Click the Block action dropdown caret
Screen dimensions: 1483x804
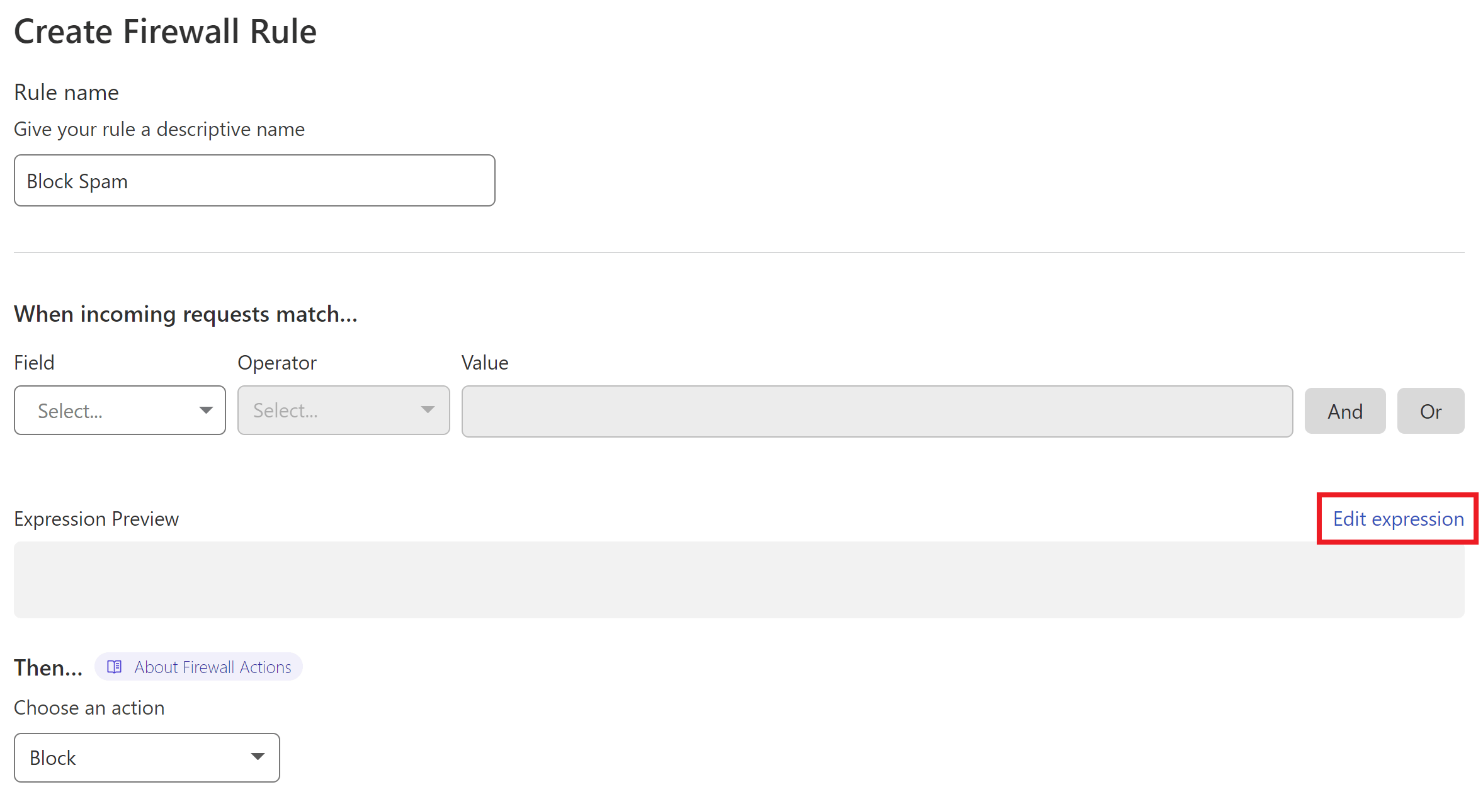point(258,757)
